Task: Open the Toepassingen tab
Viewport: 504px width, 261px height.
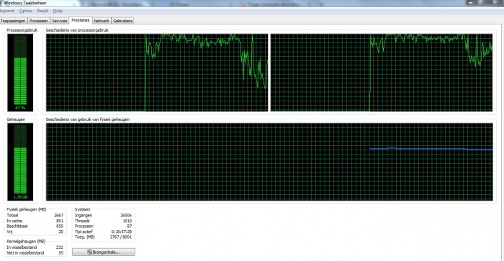Action: (x=13, y=21)
